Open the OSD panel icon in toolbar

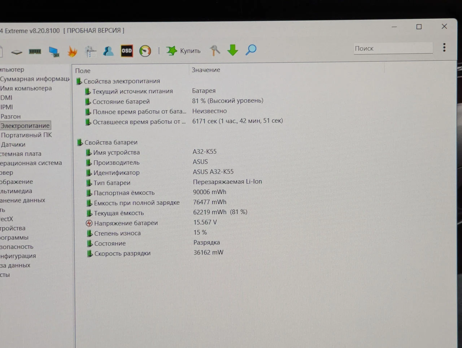[x=127, y=51]
